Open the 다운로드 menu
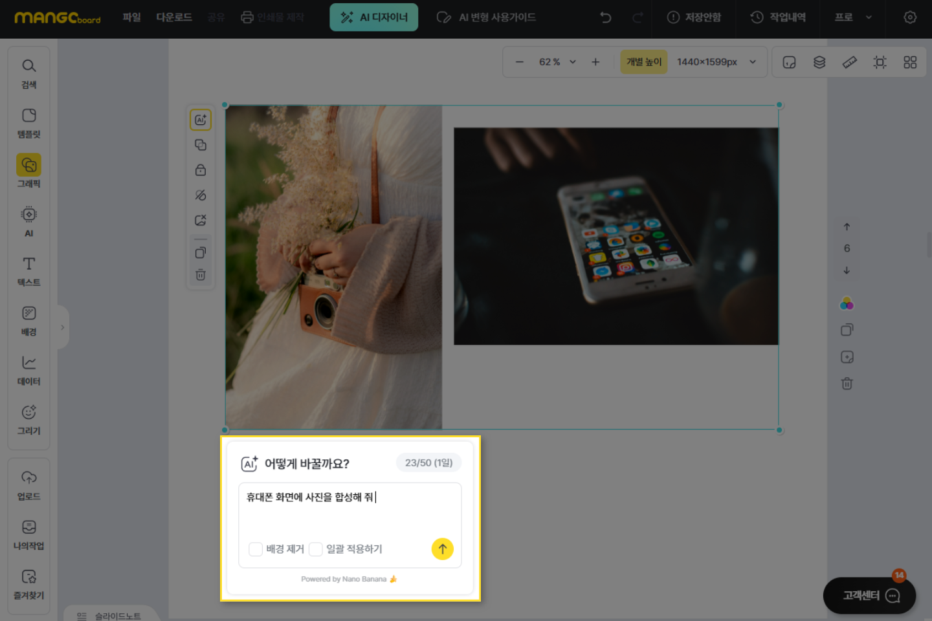This screenshot has height=621, width=932. click(x=174, y=17)
